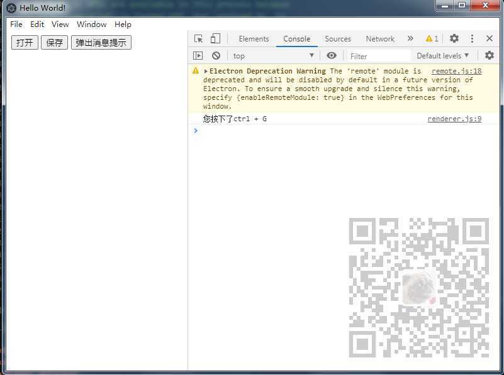Close the DevTools panel

tap(490, 38)
